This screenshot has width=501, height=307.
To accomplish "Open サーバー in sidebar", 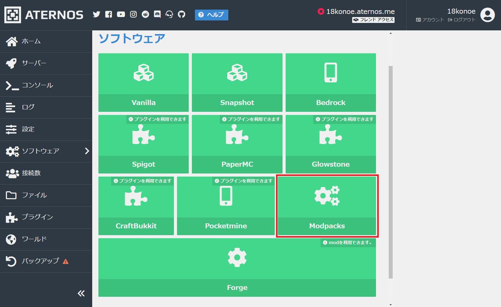I will click(x=46, y=63).
